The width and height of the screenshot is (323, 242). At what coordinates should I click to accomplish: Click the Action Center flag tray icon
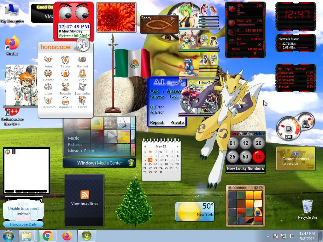pyautogui.click(x=276, y=236)
